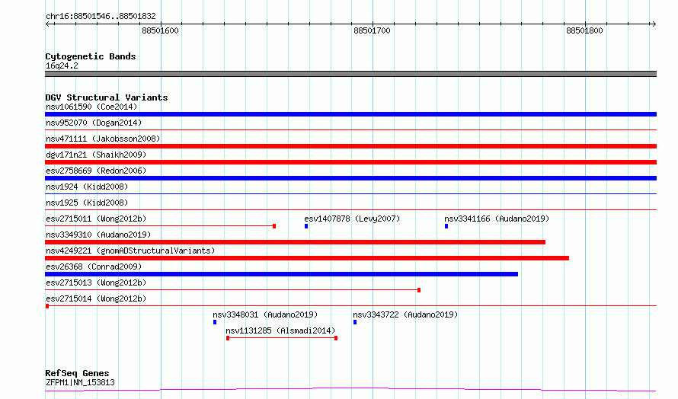Viewport: 678px width, 399px height.
Task: Click the nsv1061590 (Coe2014) label
Action: (91, 107)
